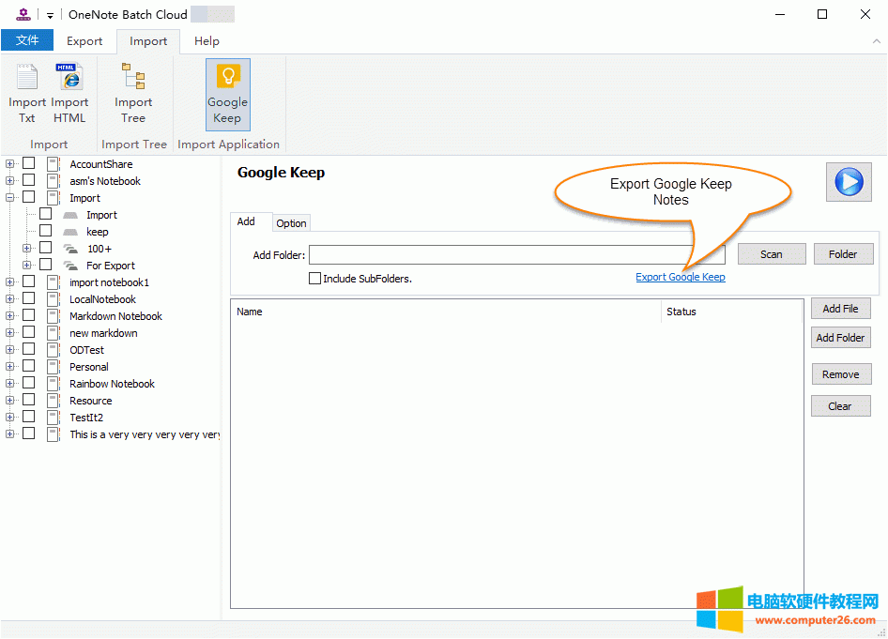Check the AccountShare notebook checkbox
Viewport: 888px width, 639px height.
coord(29,164)
